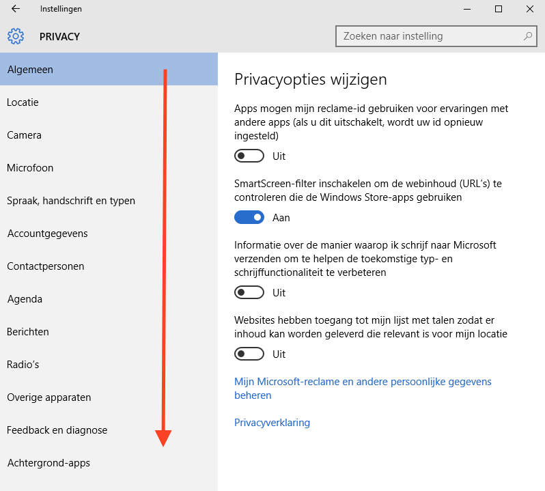Turn off the SmartScreen-filter toggle

point(249,218)
